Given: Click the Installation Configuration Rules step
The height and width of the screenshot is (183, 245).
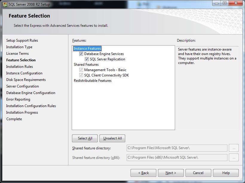Looking at the screenshot, I should pyautogui.click(x=31, y=106).
